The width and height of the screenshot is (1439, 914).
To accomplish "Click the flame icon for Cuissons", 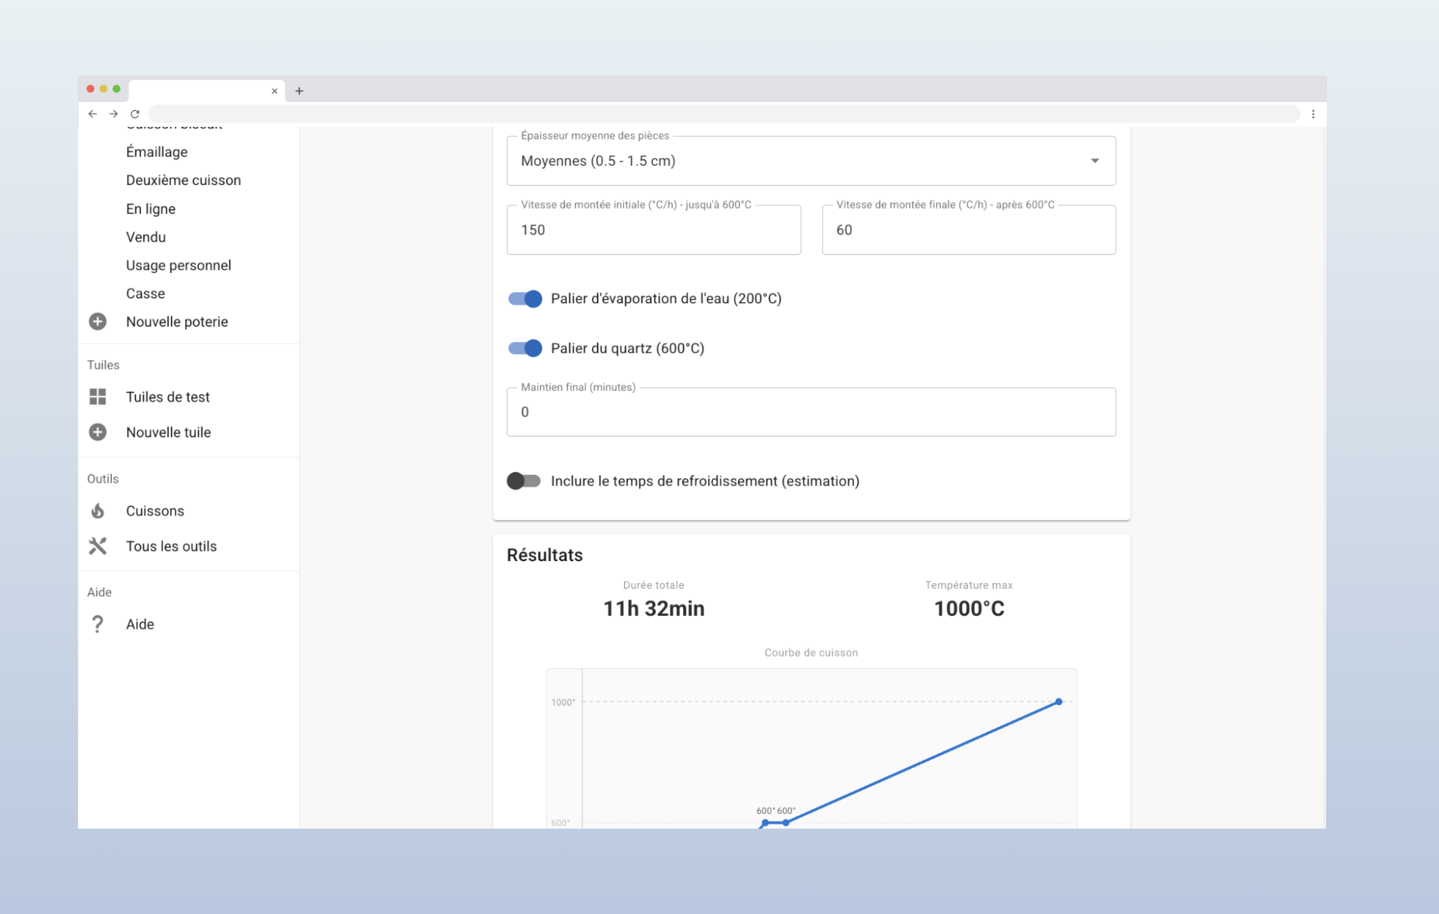I will pyautogui.click(x=98, y=511).
